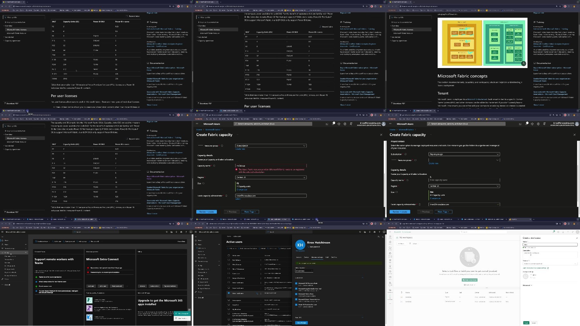This screenshot has width=580, height=326.
Task: Click Next: Tags in Azure F64 window
Action: (443, 212)
